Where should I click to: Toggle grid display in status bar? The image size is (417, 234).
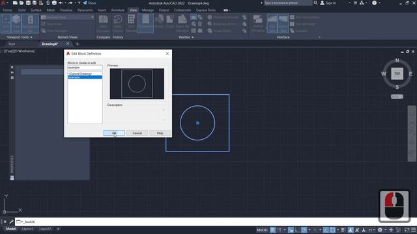point(272,230)
